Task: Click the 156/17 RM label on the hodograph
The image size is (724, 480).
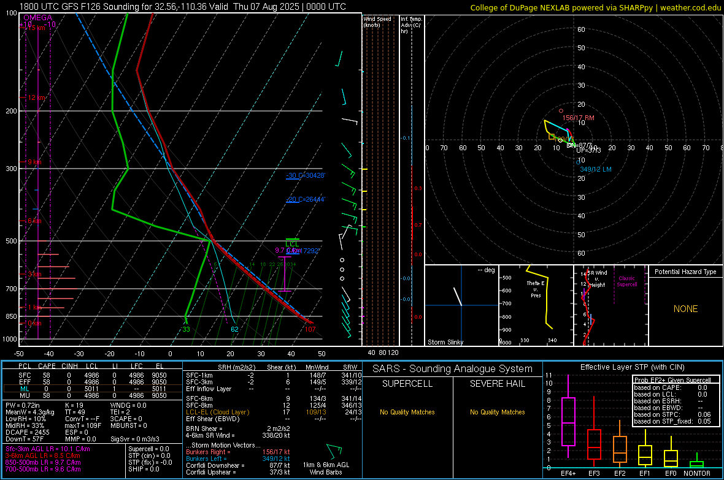Action: (578, 118)
